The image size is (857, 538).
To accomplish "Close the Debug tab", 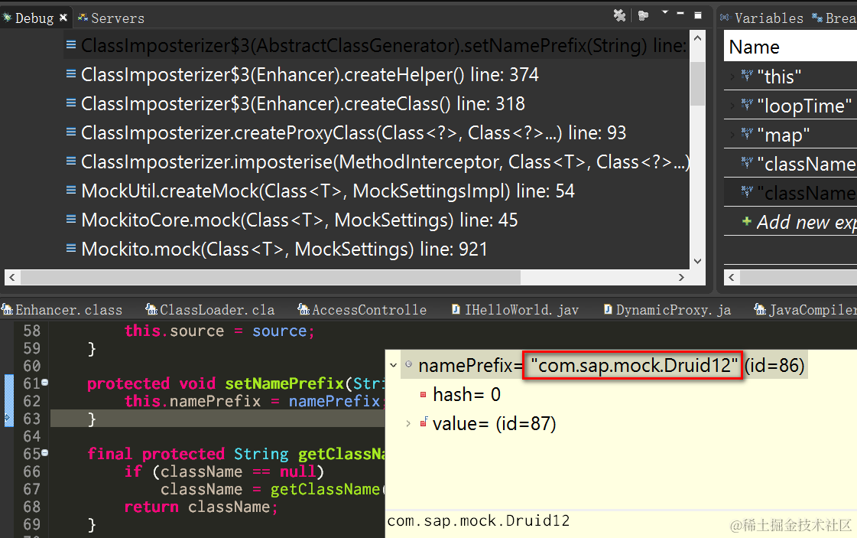I will point(63,18).
